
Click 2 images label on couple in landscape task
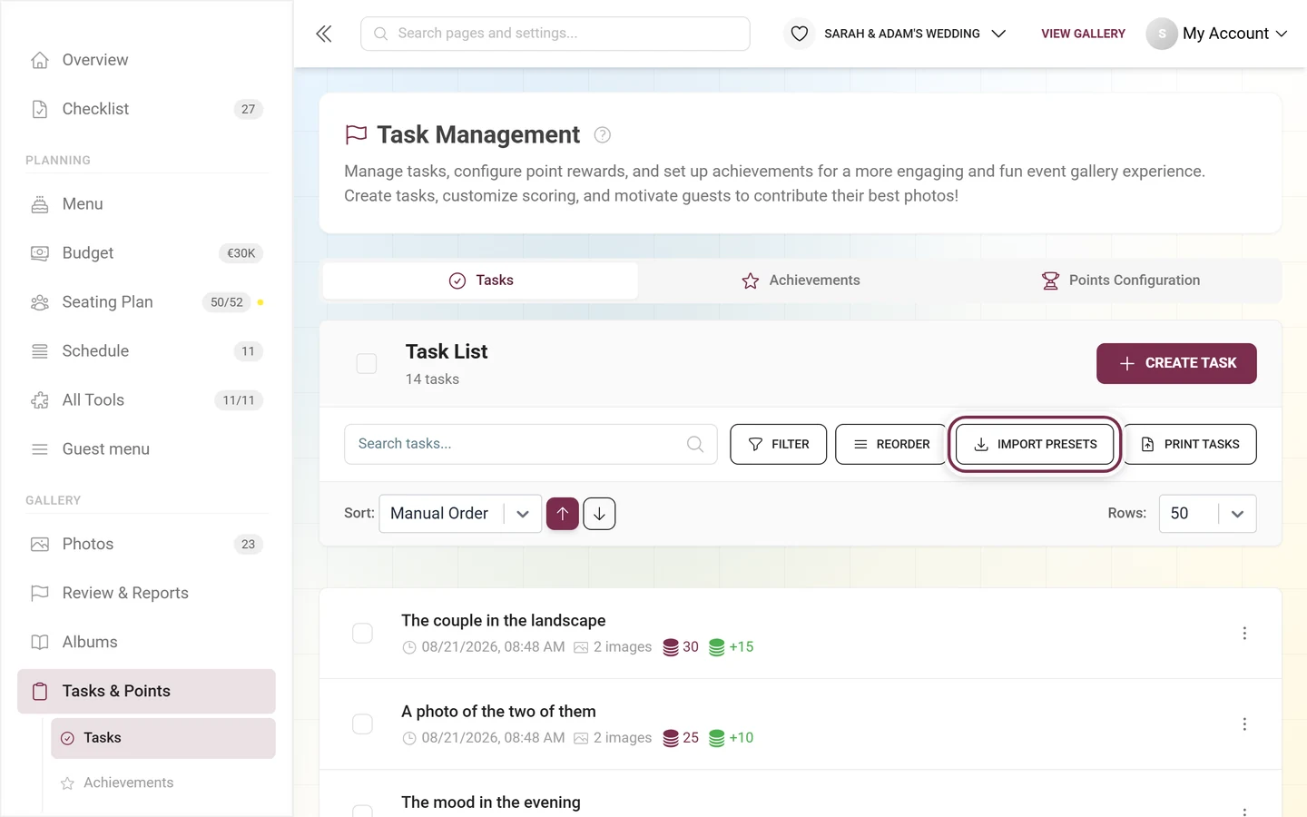tap(623, 647)
